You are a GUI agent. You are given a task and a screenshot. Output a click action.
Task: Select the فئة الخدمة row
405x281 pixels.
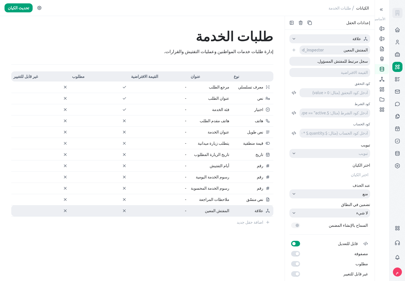click(142, 110)
